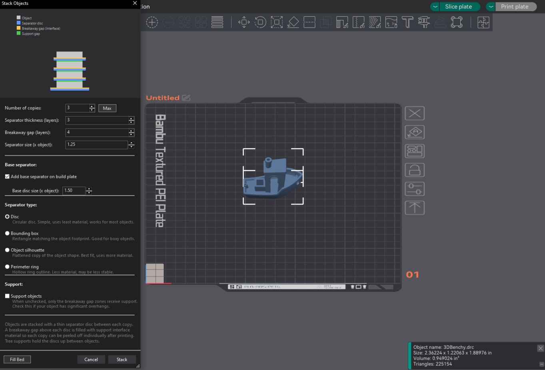This screenshot has width=545, height=370.
Task: Increase Base disc size value
Action: click(89, 189)
